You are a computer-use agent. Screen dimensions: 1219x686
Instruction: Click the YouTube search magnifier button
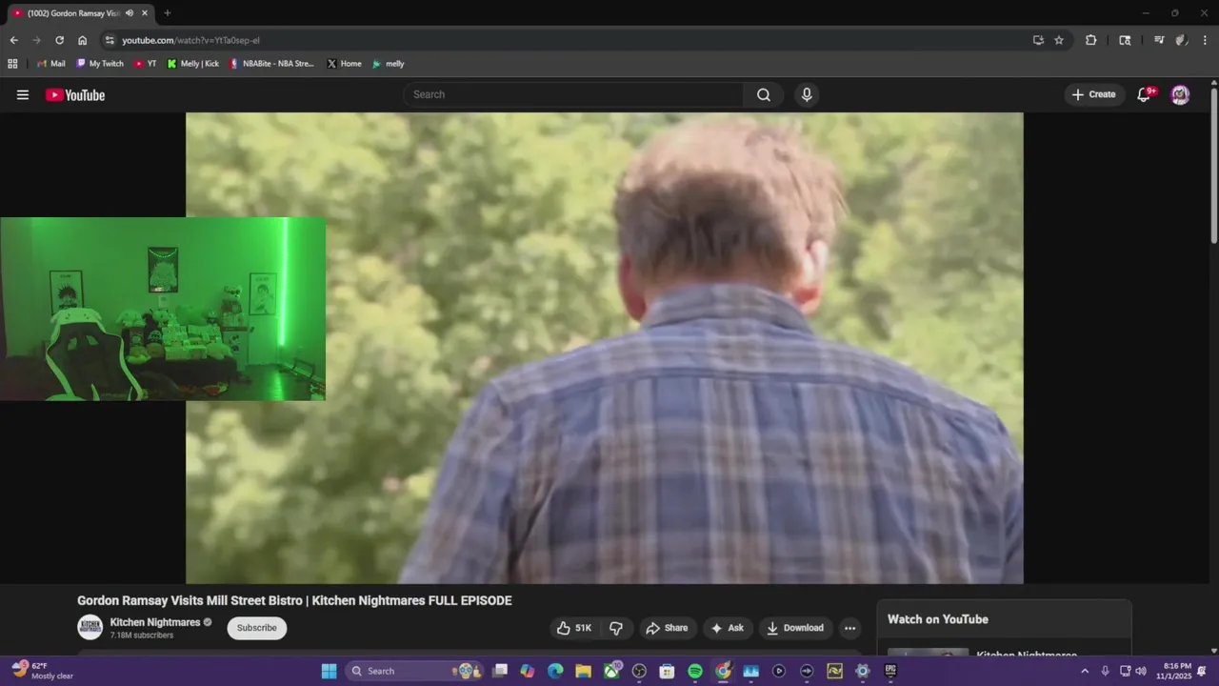[764, 94]
